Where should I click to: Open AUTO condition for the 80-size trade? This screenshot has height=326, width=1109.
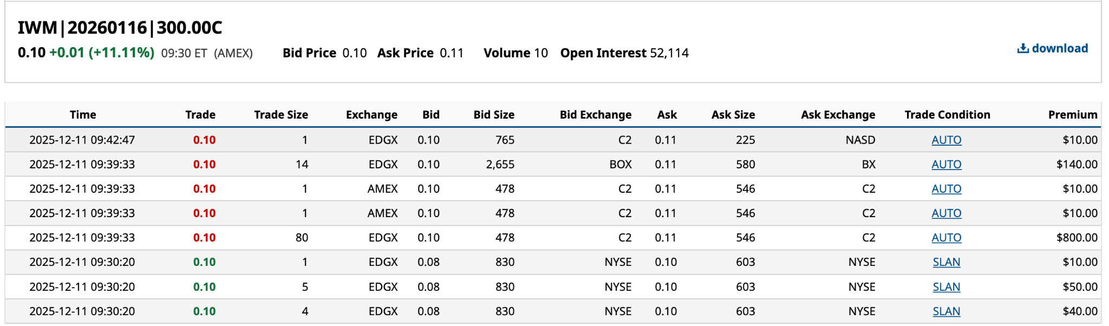point(946,238)
